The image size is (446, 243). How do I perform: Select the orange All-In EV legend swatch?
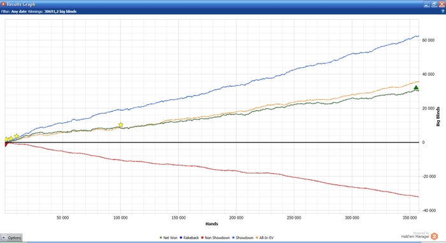(x=257, y=238)
